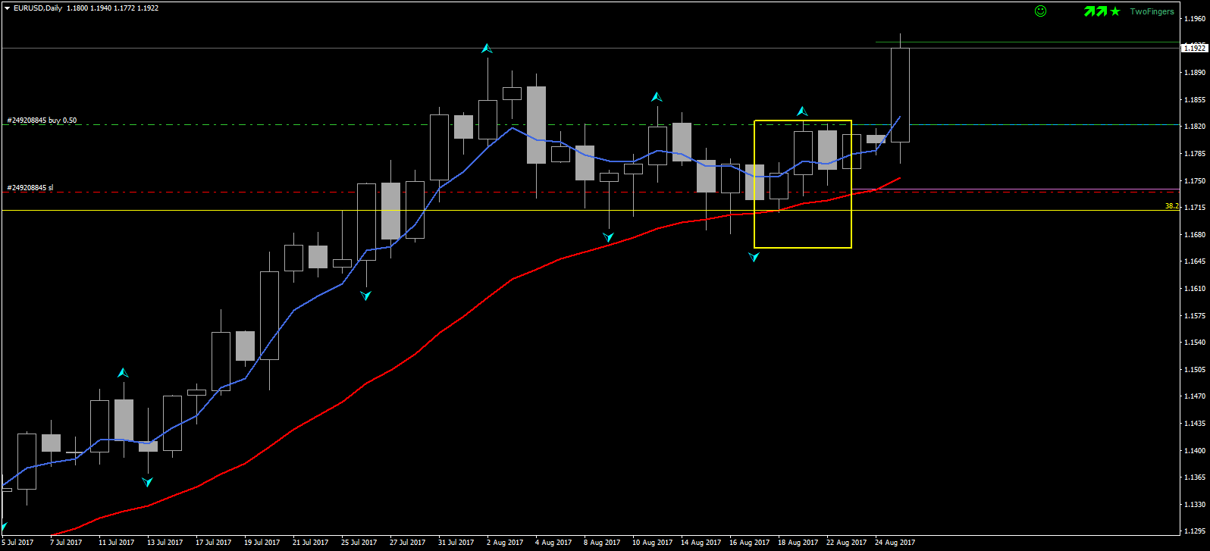
Task: Click the 31 Jul 2017 date label
Action: (456, 543)
